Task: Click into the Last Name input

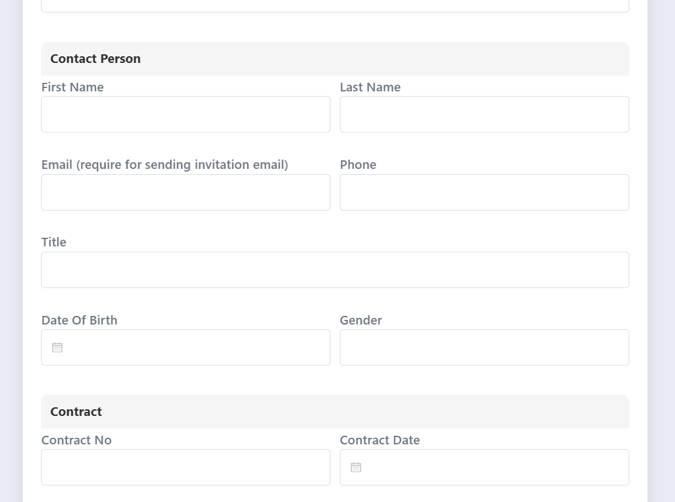Action: (x=484, y=115)
